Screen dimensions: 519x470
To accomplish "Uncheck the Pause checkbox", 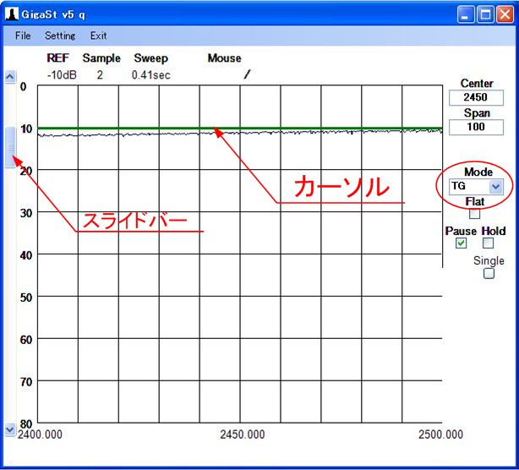I will pos(461,243).
